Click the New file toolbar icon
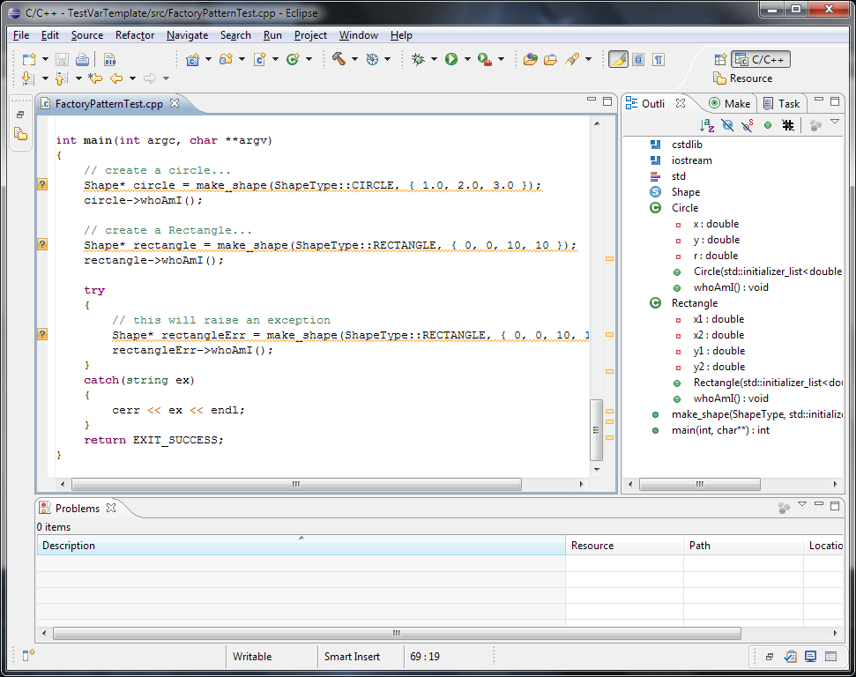The height and width of the screenshot is (677, 856). pyautogui.click(x=29, y=59)
